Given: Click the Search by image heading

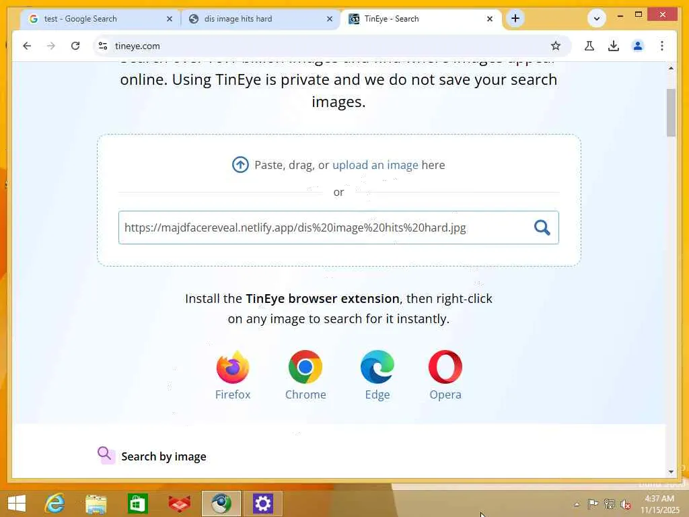Looking at the screenshot, I should pos(164,456).
